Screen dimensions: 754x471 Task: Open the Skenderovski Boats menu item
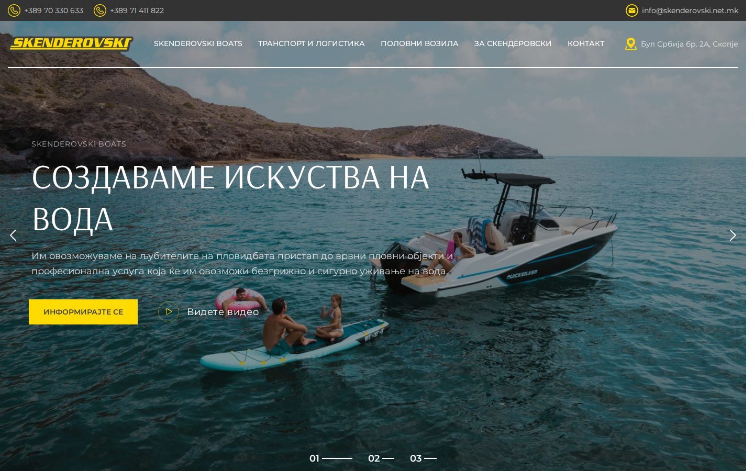198,43
